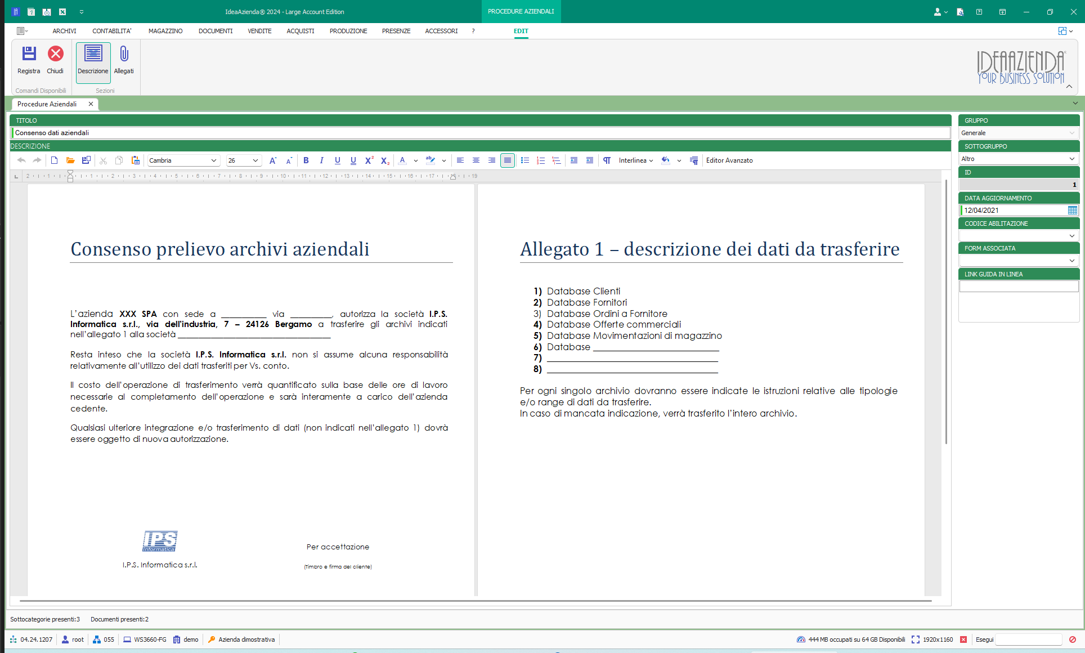Screen dimensions: 1085x653
Task: Toggle single underline formatting
Action: 338,160
